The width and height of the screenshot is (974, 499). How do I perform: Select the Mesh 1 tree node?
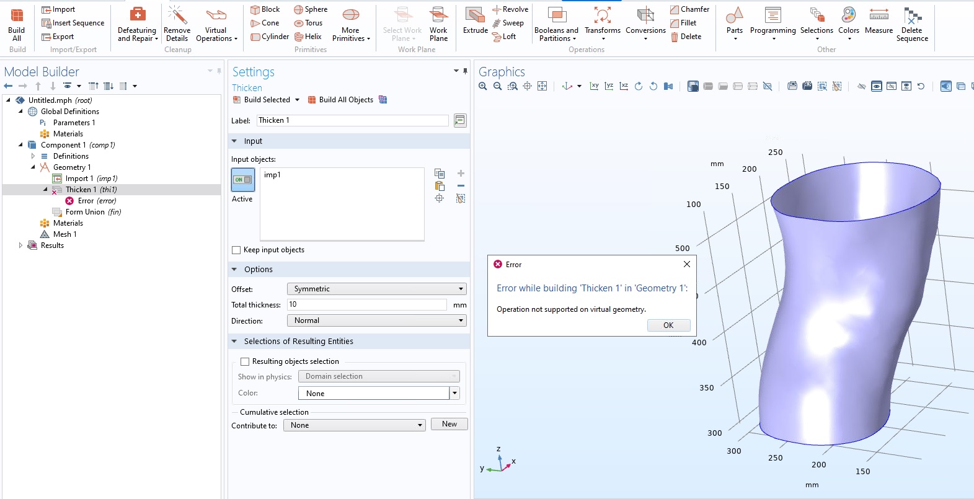64,234
